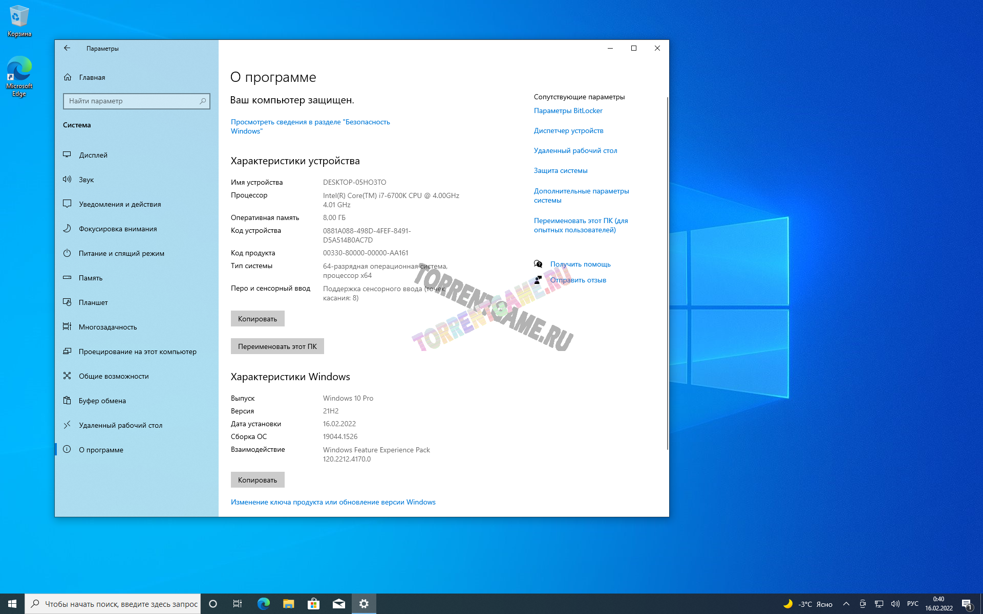
Task: Click search icon in Найти параметр field
Action: pos(203,101)
